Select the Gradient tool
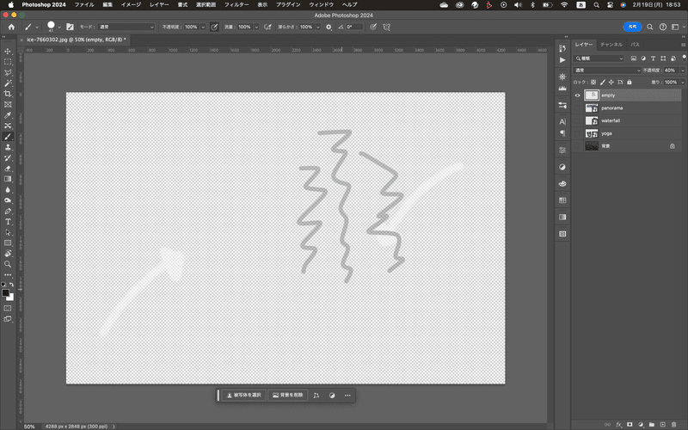Image resolution: width=688 pixels, height=430 pixels. pyautogui.click(x=8, y=179)
